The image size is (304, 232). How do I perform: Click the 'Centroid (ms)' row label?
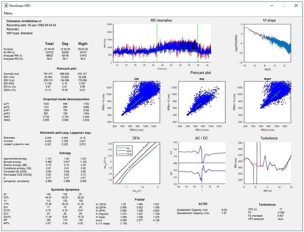(x=11, y=74)
